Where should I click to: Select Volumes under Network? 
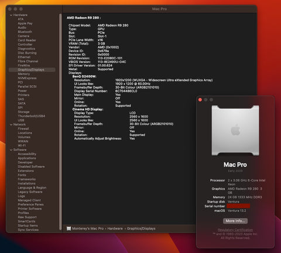[x=24, y=137]
